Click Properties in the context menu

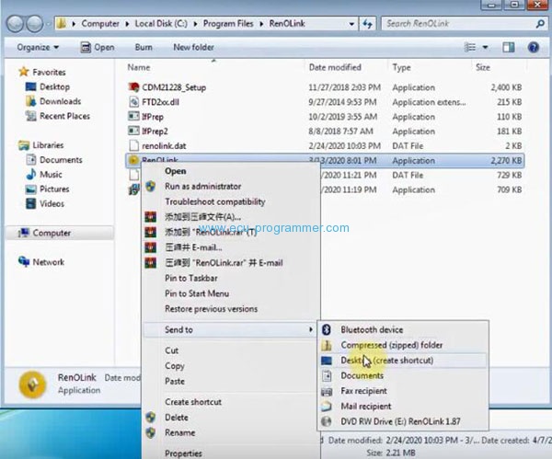coord(183,453)
